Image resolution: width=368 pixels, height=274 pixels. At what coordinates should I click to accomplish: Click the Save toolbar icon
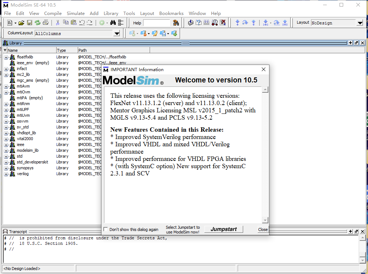(x=30, y=23)
